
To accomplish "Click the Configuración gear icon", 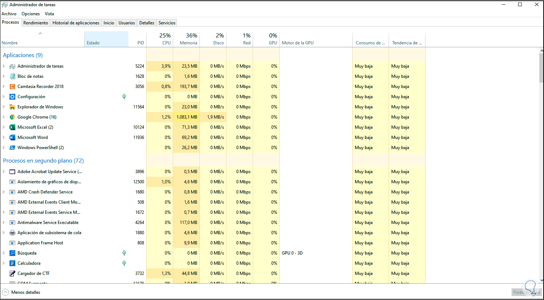I will (12, 97).
